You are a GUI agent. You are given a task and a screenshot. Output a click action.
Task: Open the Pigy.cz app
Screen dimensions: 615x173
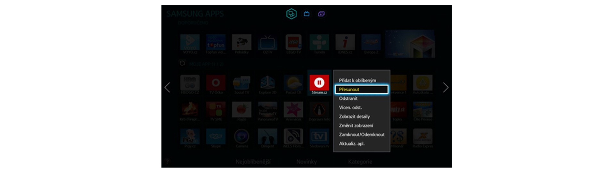(190, 138)
